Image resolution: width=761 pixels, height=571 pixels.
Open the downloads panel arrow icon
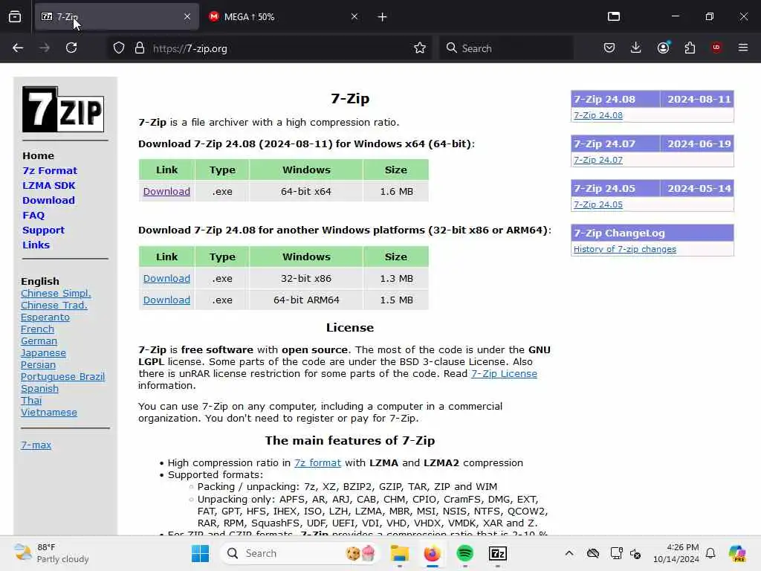[x=636, y=48]
